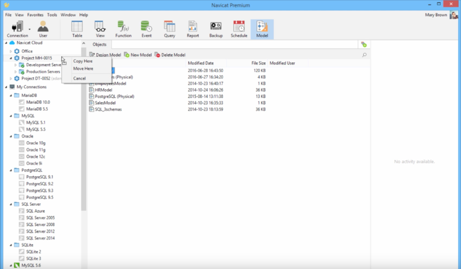Open the Favorites menu
This screenshot has width=461, height=269.
pos(35,15)
